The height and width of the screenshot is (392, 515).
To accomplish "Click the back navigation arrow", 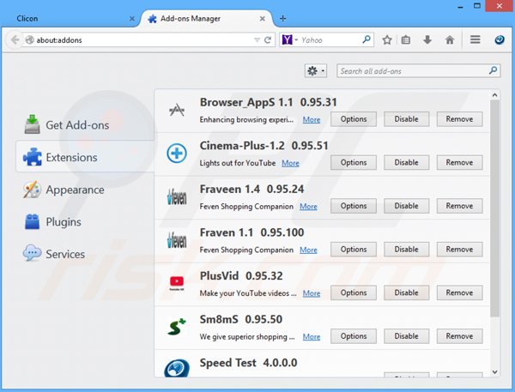I will [15, 40].
